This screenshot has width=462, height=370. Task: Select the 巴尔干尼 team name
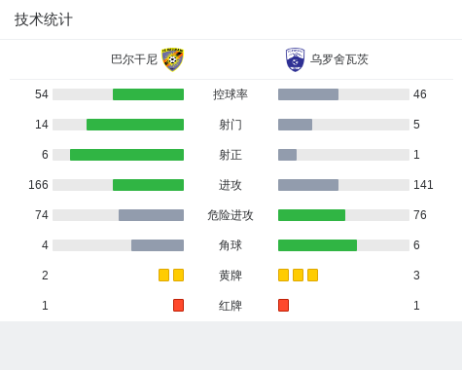[134, 59]
